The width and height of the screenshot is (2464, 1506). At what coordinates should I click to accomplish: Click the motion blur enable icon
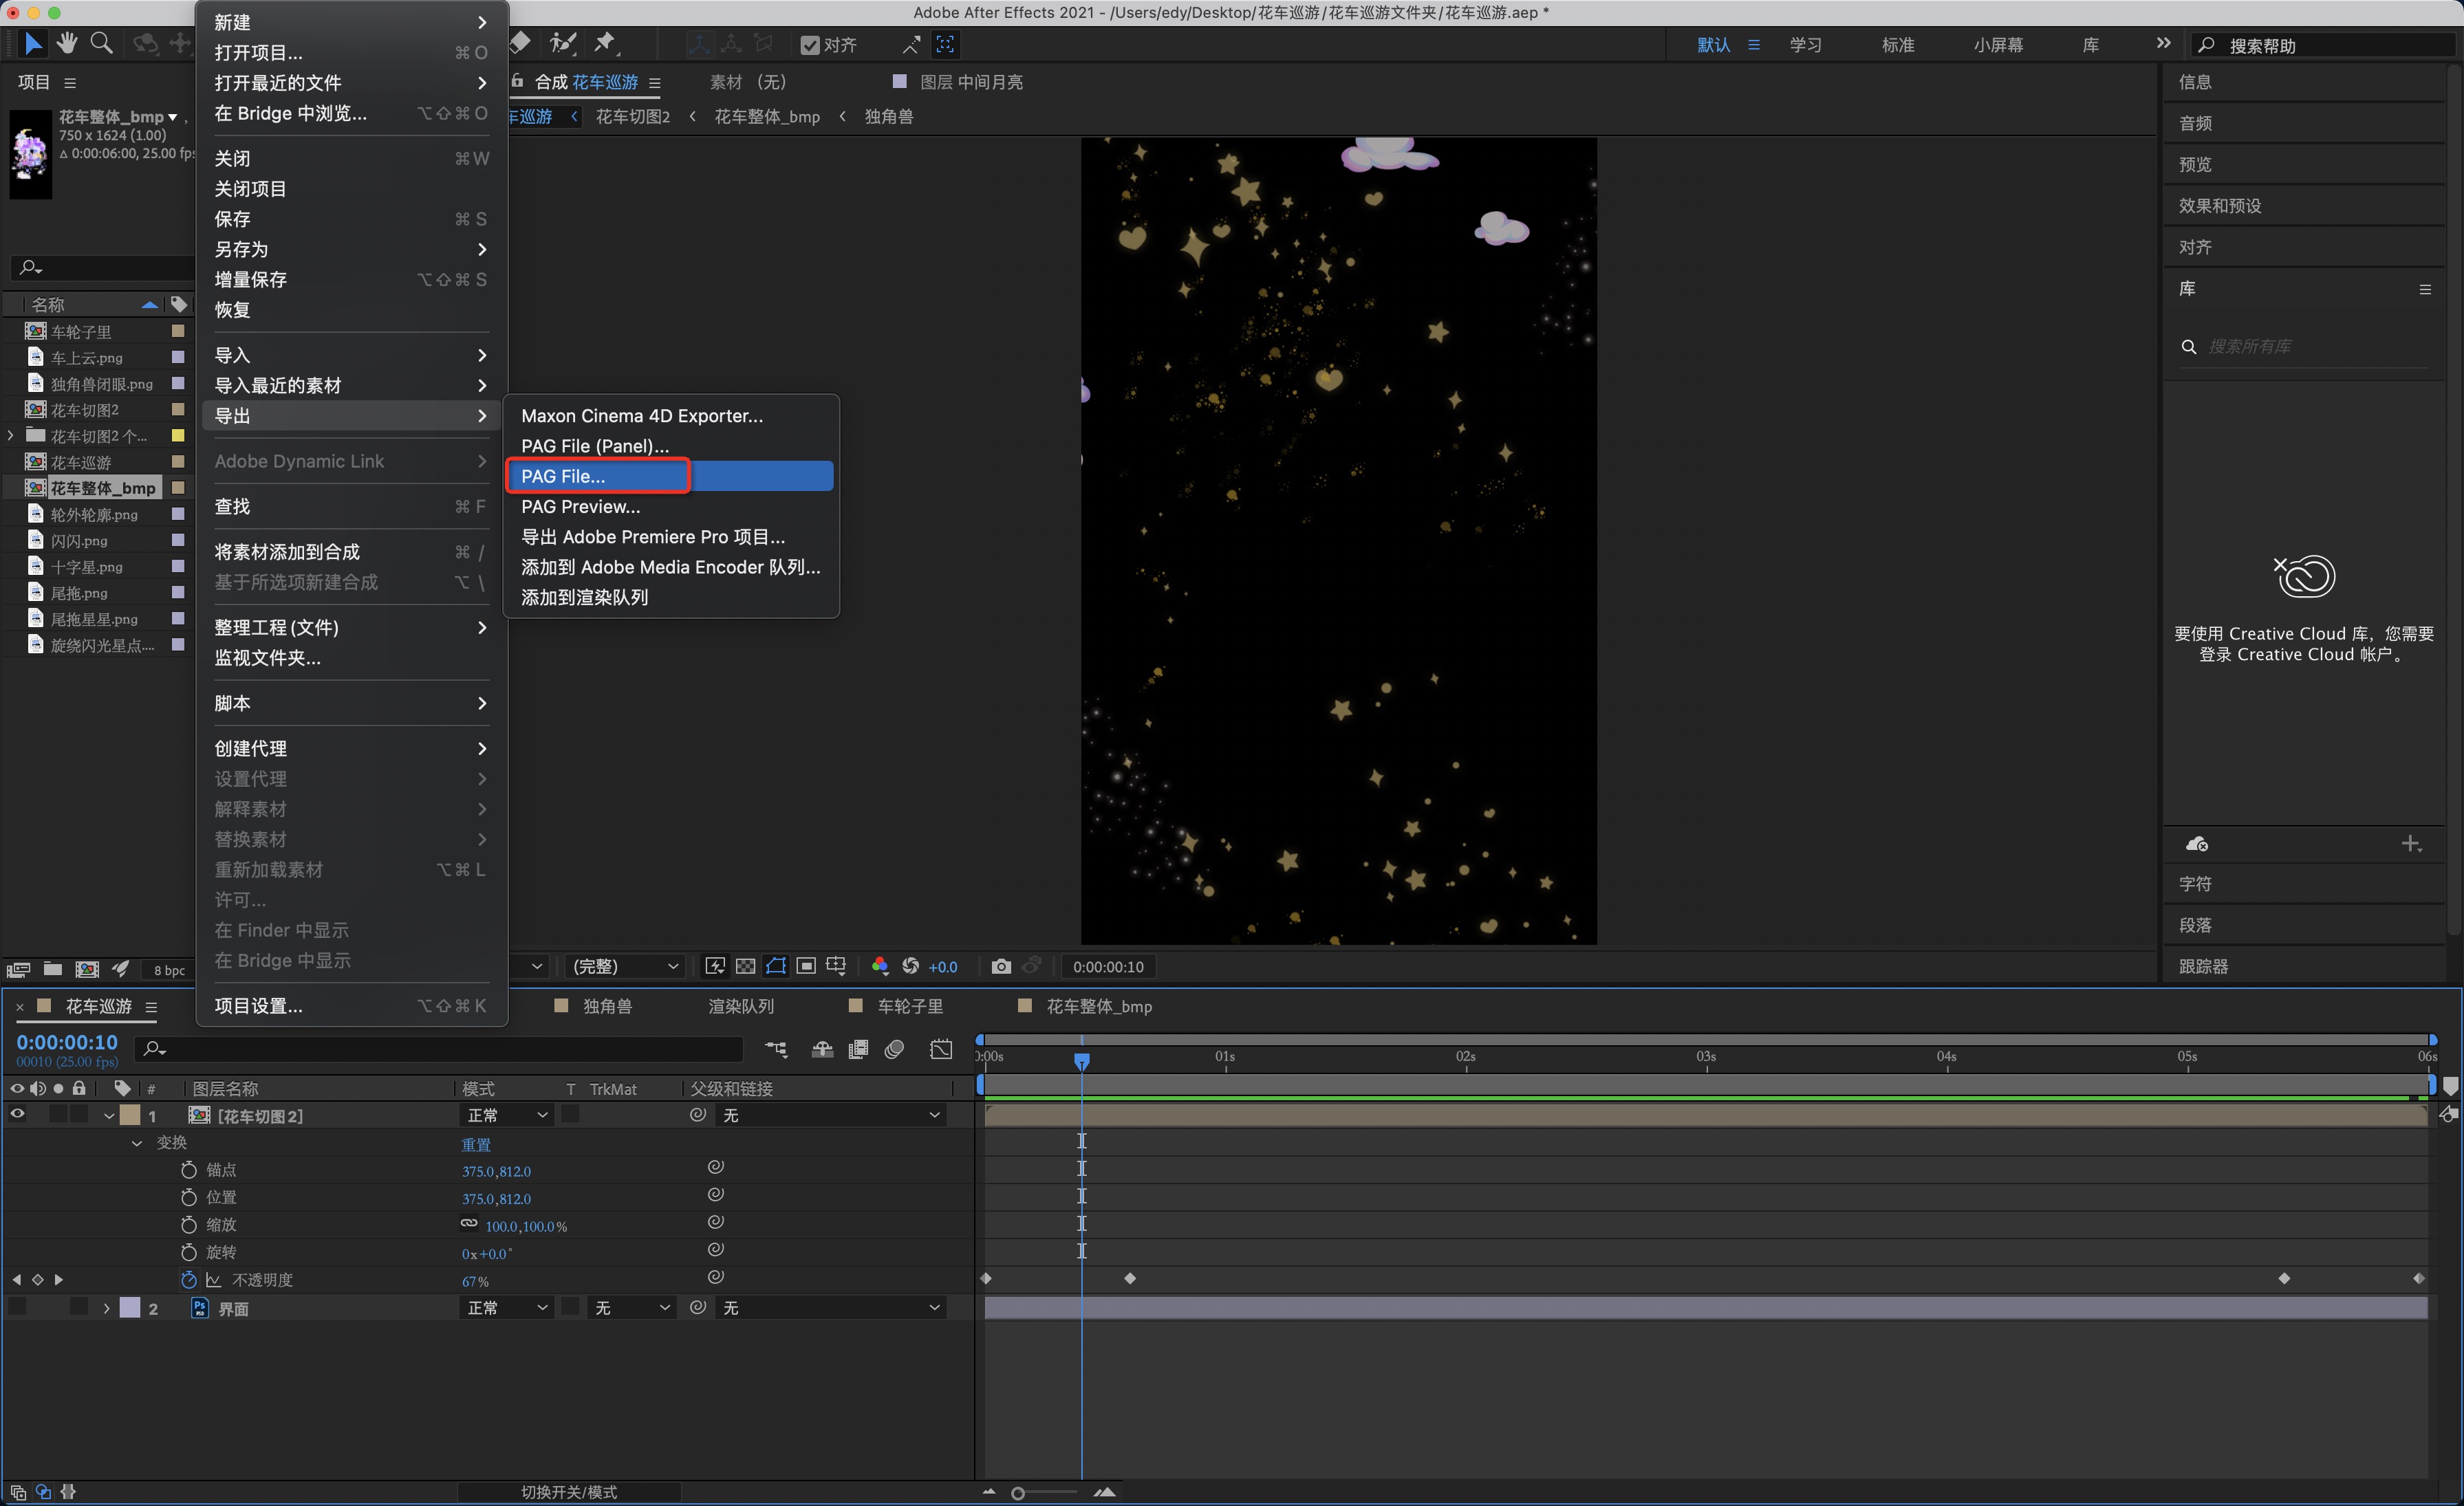click(x=895, y=1049)
